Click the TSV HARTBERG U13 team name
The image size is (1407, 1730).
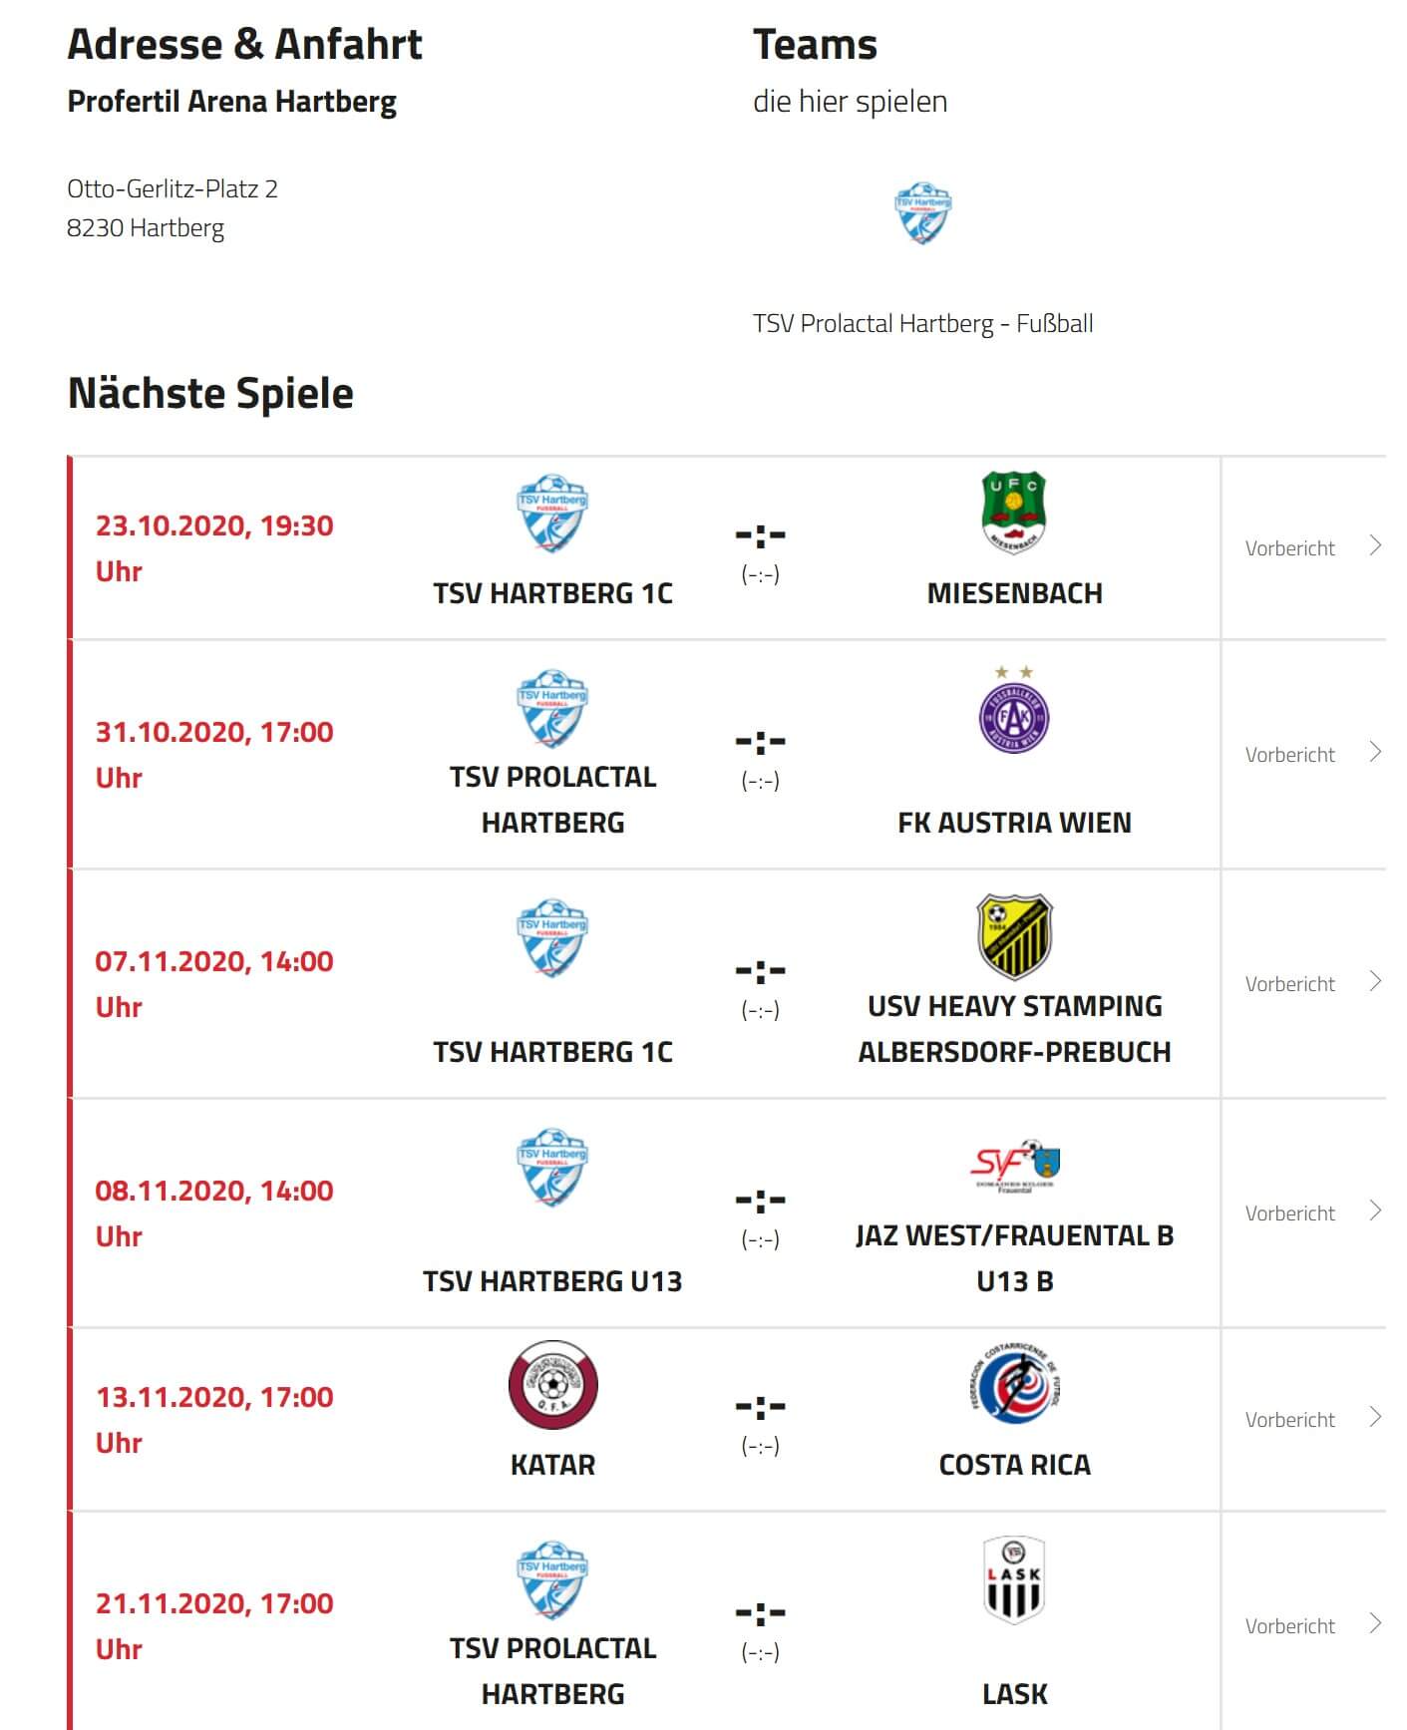(x=552, y=1281)
